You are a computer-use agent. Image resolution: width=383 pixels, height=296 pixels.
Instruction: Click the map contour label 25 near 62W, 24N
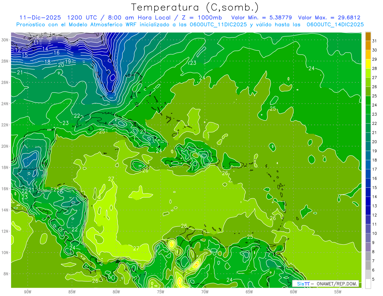(x=273, y=109)
